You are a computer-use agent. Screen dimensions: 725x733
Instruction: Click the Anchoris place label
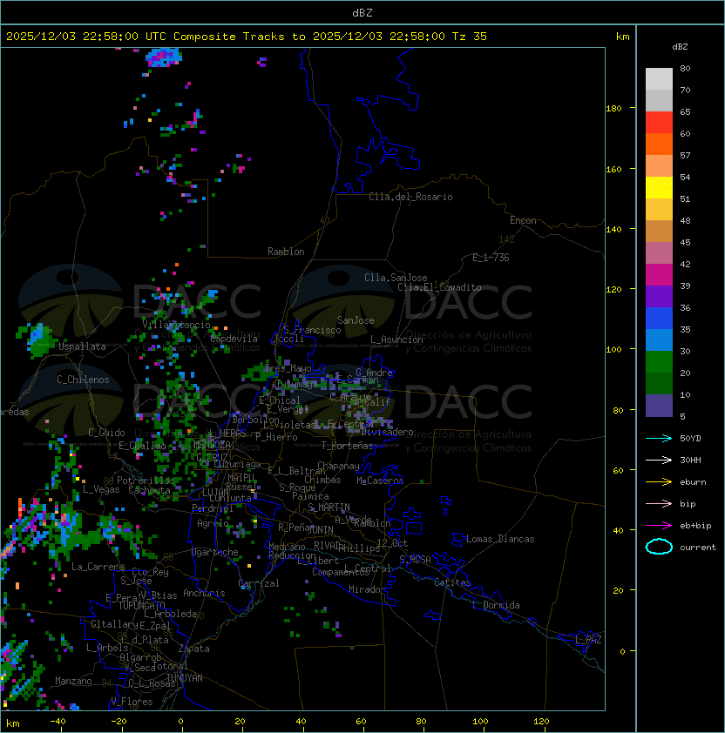point(204,593)
